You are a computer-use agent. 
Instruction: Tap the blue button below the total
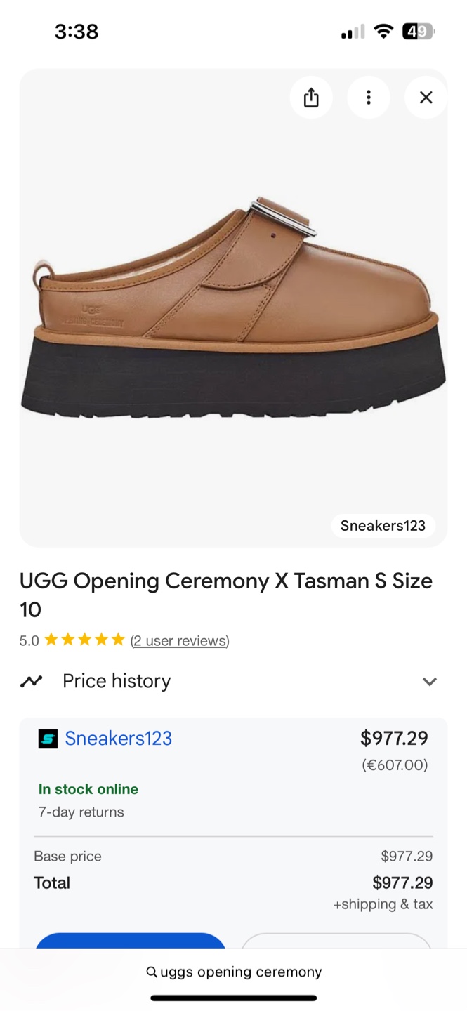click(x=130, y=941)
